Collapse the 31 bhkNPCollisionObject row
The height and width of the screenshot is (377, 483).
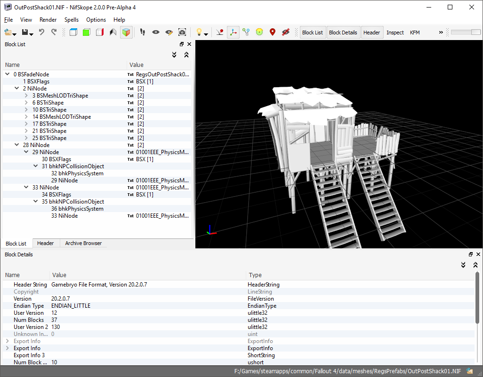[36, 166]
